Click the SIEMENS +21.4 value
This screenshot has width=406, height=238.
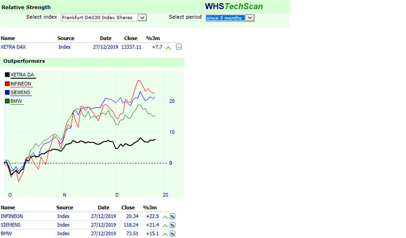point(152,225)
